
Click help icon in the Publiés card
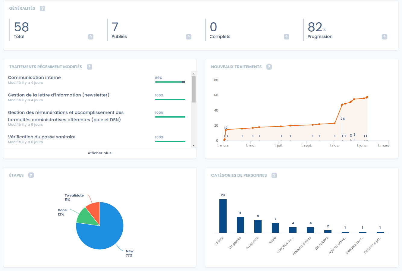[x=189, y=37]
